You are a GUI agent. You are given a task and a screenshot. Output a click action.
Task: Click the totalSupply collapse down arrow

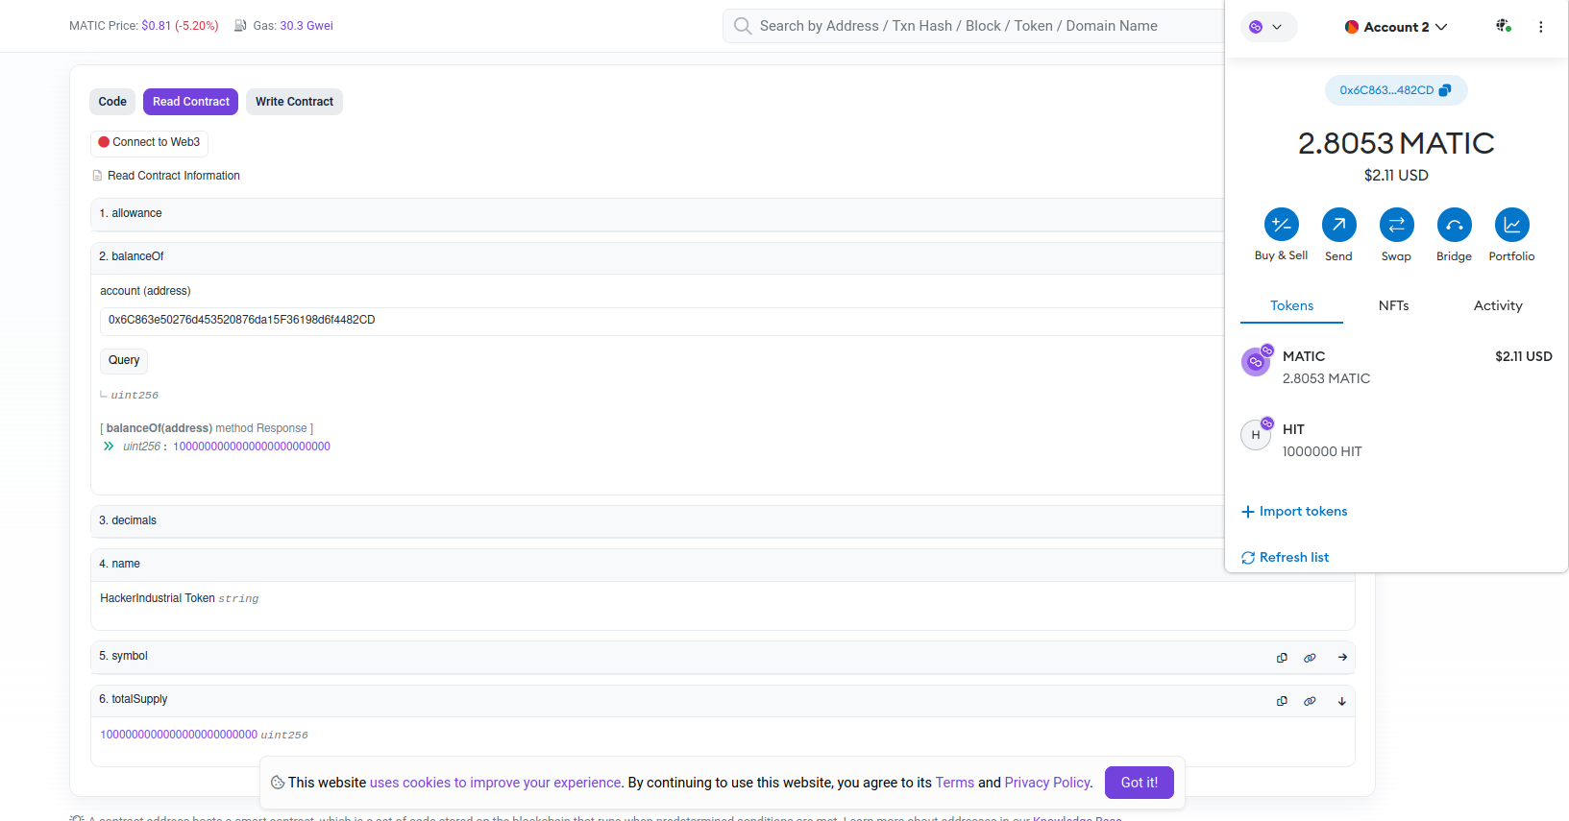1342,701
